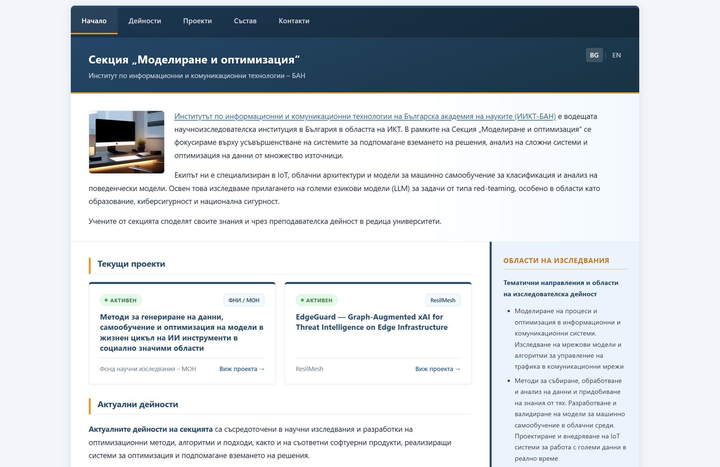Click the Текущи проекти section heading
Screen dimensions: 720x467
131,264
